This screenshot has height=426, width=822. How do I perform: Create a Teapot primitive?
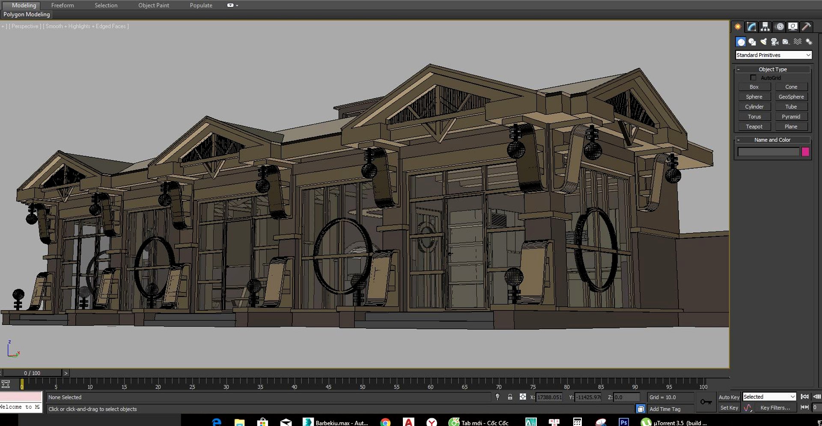point(754,127)
